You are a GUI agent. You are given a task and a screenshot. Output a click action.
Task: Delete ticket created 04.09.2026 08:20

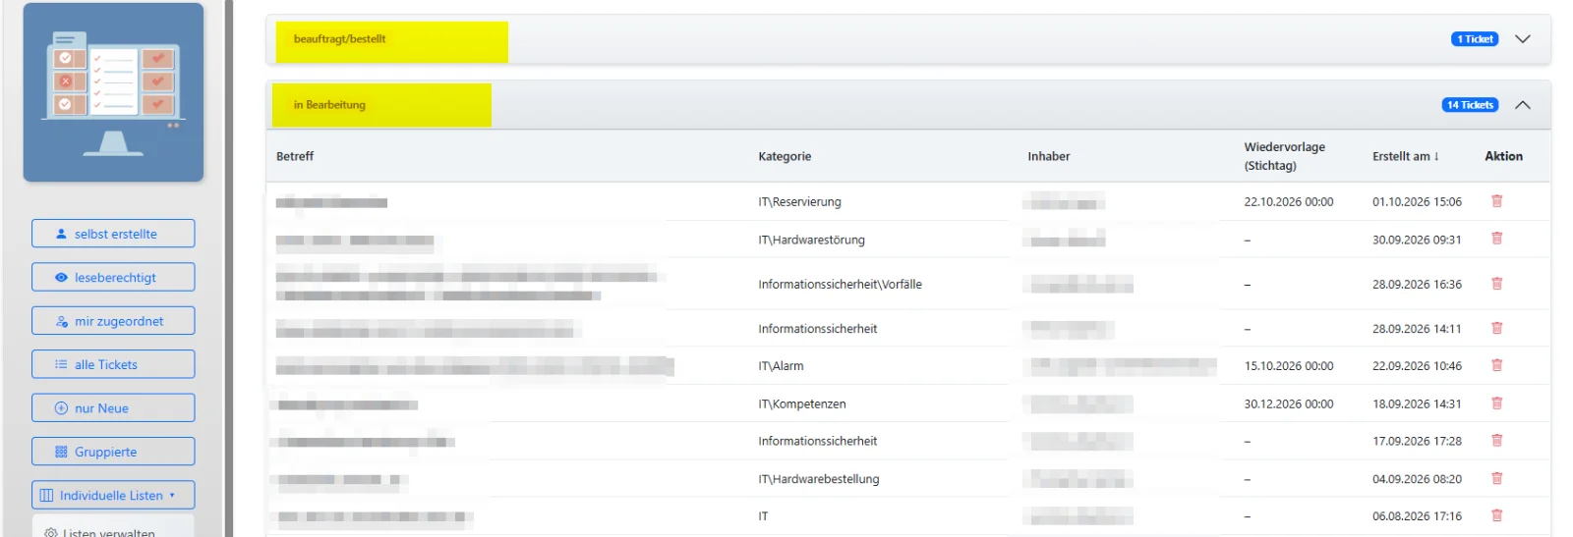1496,478
